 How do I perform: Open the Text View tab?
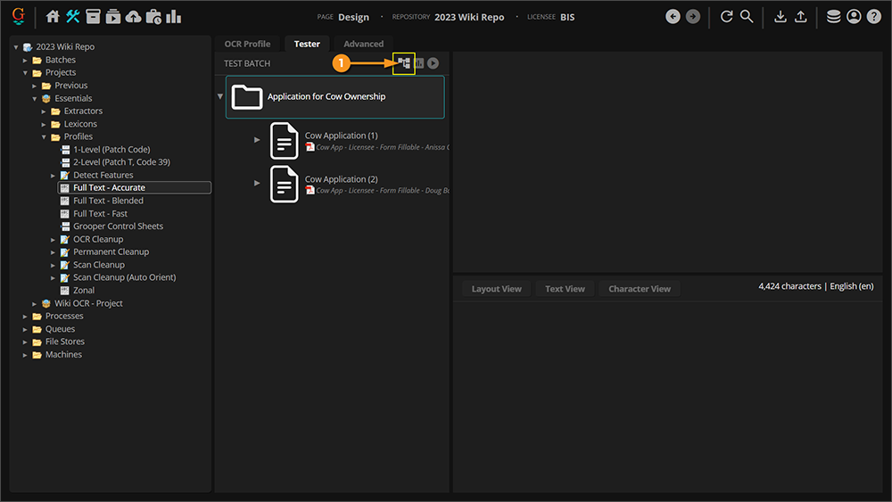tap(565, 289)
